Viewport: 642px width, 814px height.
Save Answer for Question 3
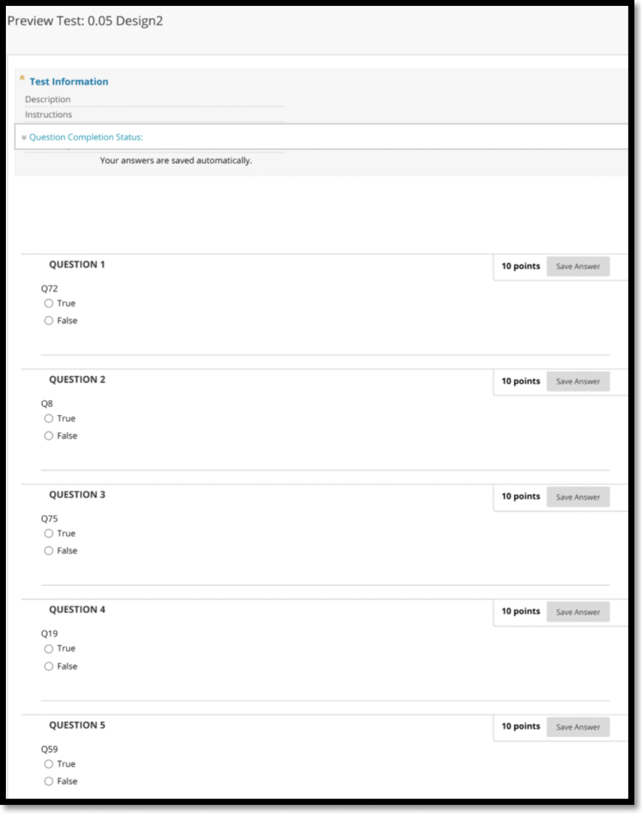(x=578, y=497)
